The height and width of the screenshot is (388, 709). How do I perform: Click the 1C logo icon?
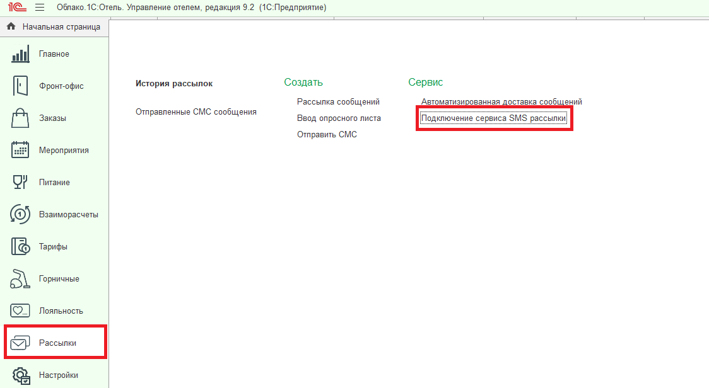(x=17, y=7)
